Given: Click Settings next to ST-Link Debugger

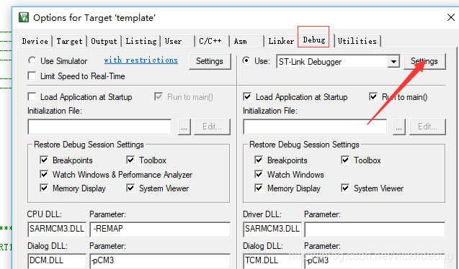Looking at the screenshot, I should coord(424,61).
